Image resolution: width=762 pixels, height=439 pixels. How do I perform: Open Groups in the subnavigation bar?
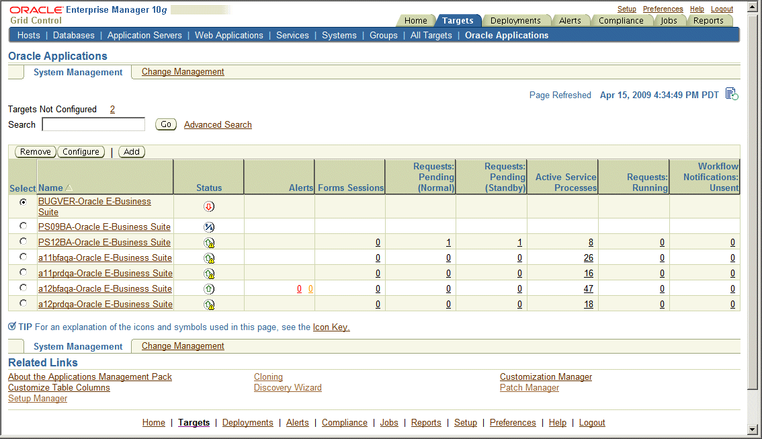pyautogui.click(x=384, y=35)
